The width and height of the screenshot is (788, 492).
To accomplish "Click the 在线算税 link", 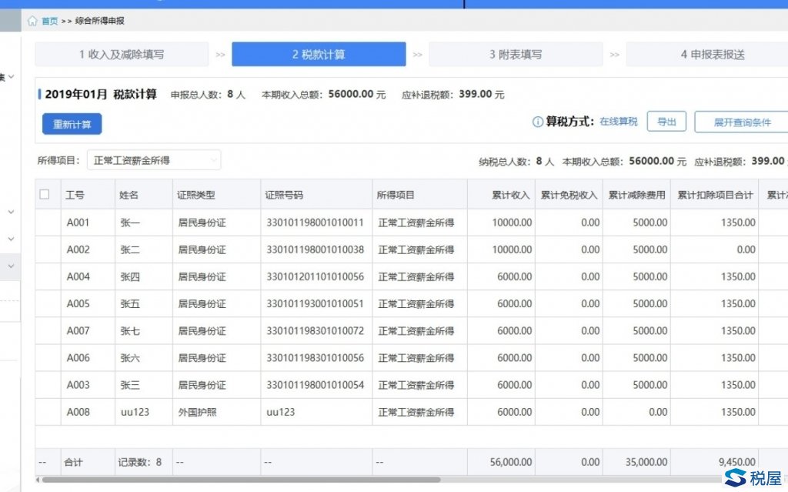I will (x=618, y=122).
